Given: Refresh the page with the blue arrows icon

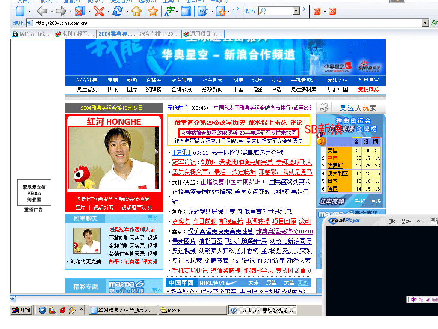Looking at the screenshot, I should click(118, 11).
